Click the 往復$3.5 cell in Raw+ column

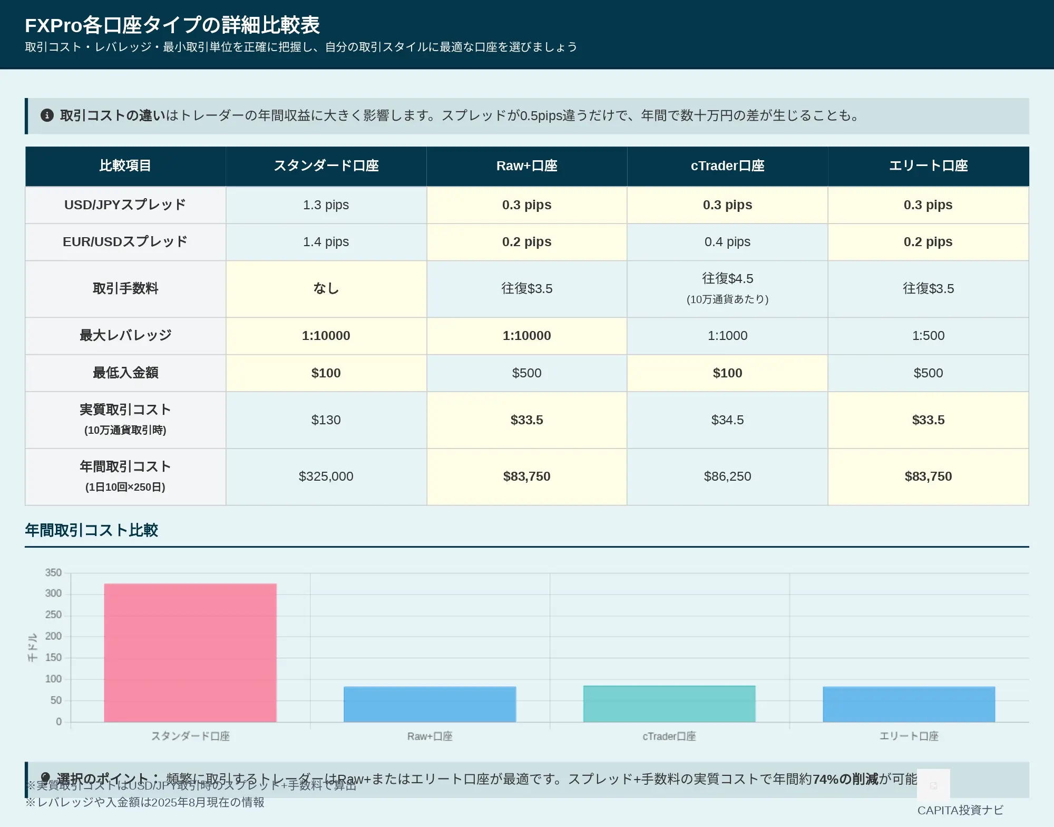[527, 289]
